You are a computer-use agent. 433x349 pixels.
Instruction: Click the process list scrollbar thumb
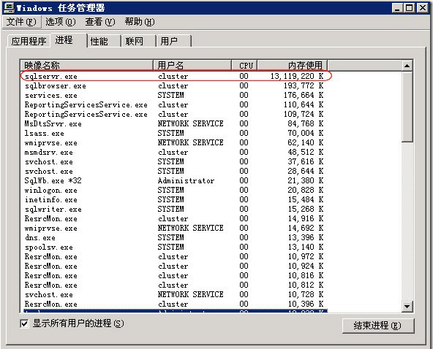[407, 107]
